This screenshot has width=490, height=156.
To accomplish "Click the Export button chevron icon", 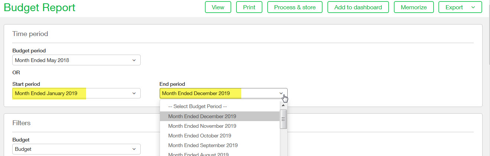I will pos(473,7).
